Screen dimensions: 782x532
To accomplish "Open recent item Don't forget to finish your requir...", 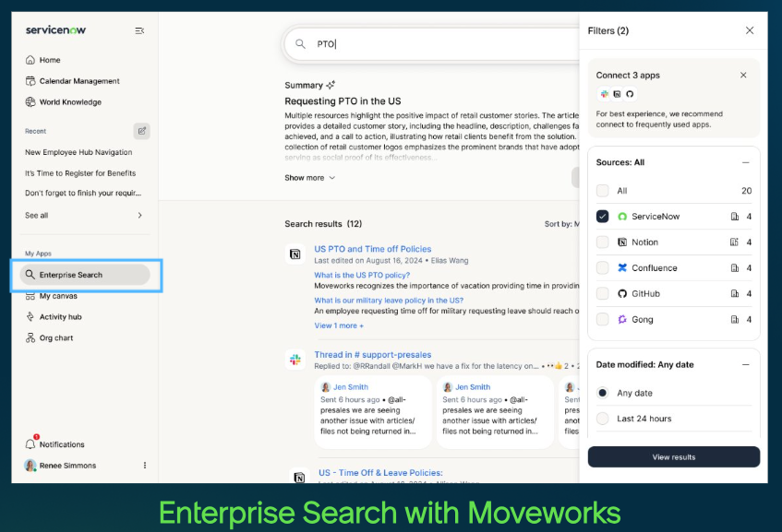I will [83, 193].
